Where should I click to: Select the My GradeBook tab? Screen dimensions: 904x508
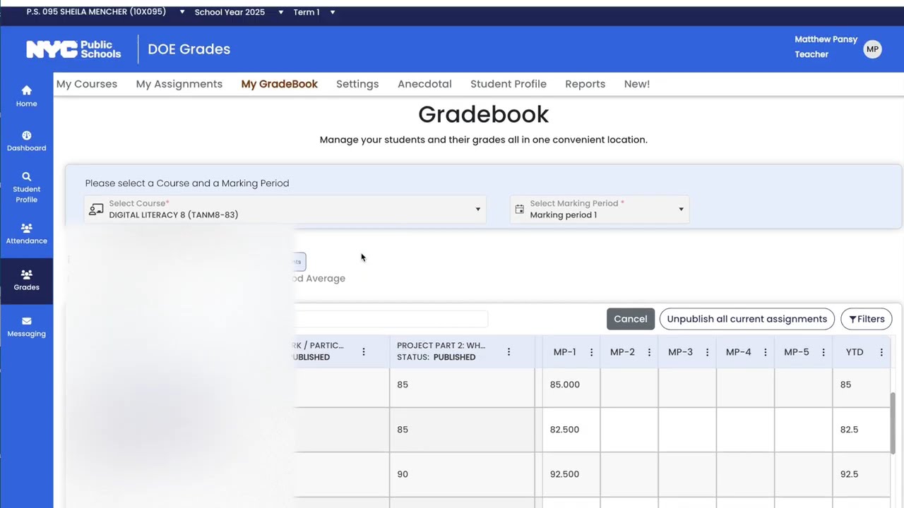point(280,84)
